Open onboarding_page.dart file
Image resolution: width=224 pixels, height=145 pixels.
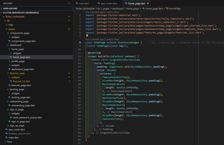coord(36,105)
